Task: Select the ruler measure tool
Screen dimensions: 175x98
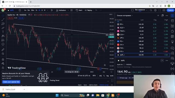Action: [x=3, y=50]
